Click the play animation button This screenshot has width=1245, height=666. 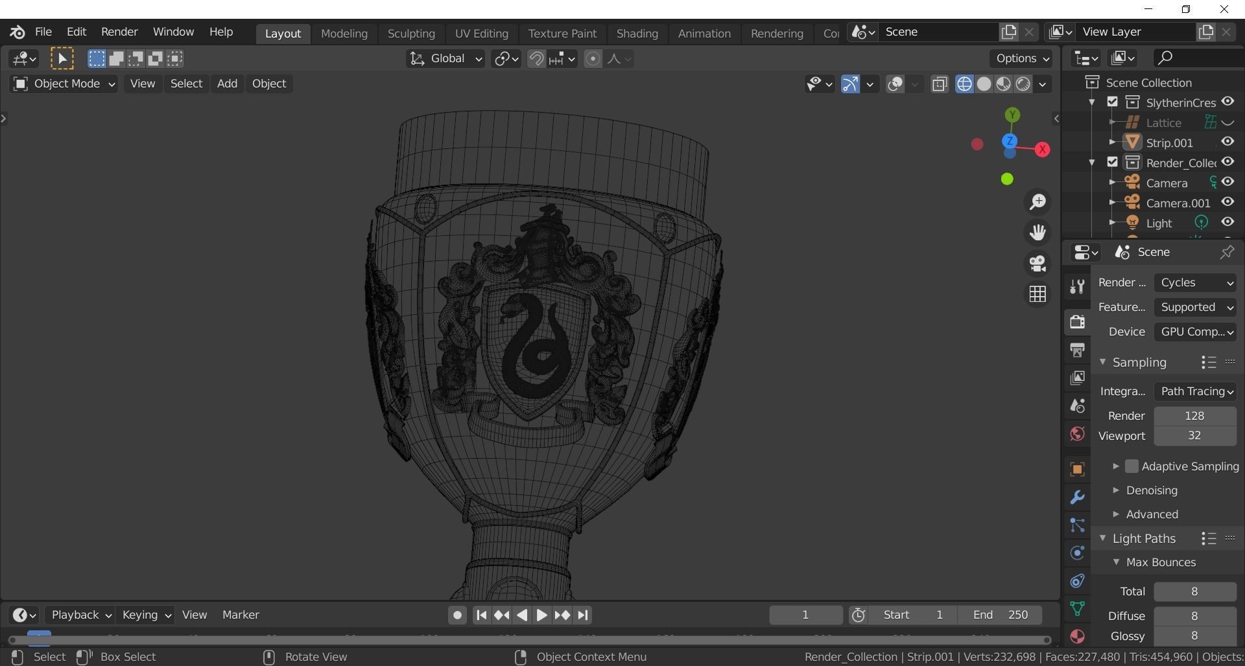point(542,615)
